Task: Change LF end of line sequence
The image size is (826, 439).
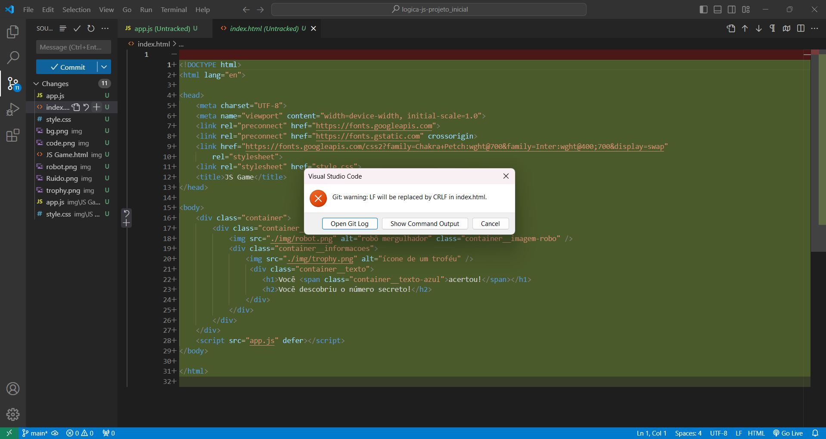Action: [739, 433]
